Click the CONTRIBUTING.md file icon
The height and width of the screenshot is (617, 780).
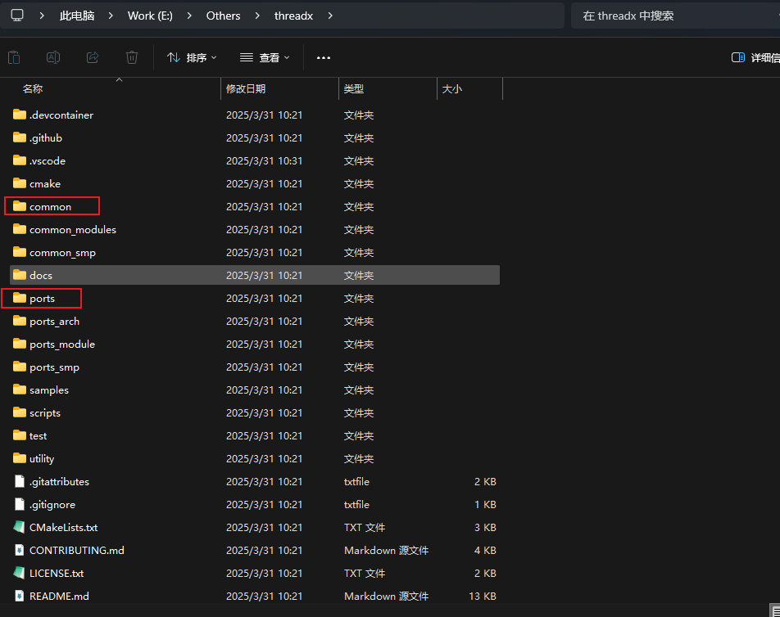pos(20,550)
